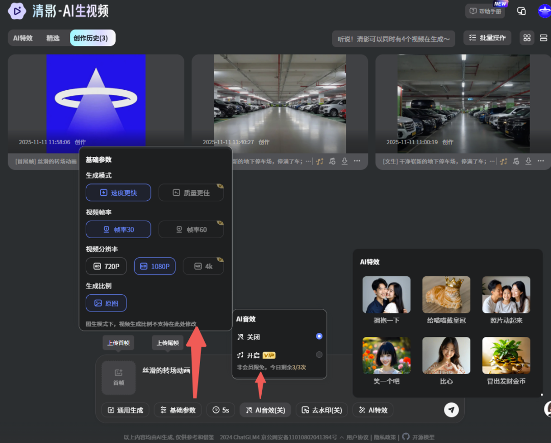The image size is (551, 443).
Task: Choose the 帧率60 frame rate
Action: (x=191, y=229)
